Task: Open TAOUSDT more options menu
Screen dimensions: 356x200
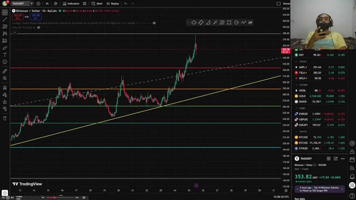Action: point(343,159)
